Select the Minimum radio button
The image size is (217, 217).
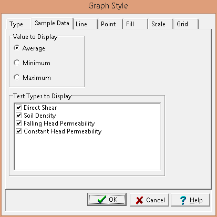(17, 63)
